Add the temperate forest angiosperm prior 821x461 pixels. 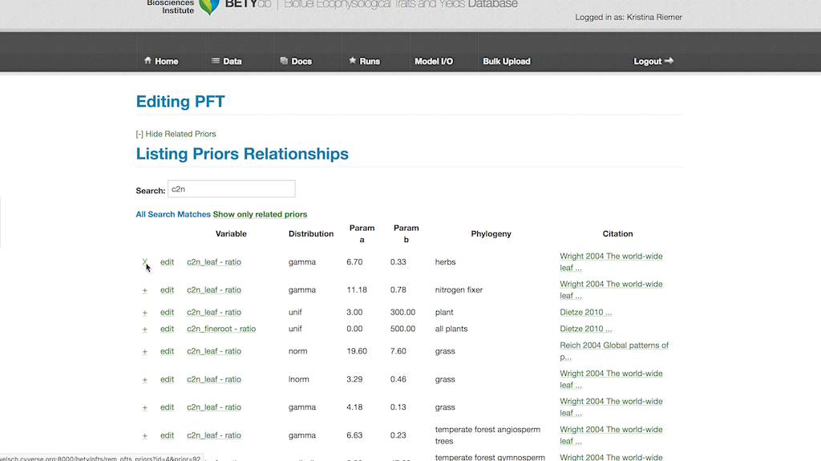[x=145, y=435]
